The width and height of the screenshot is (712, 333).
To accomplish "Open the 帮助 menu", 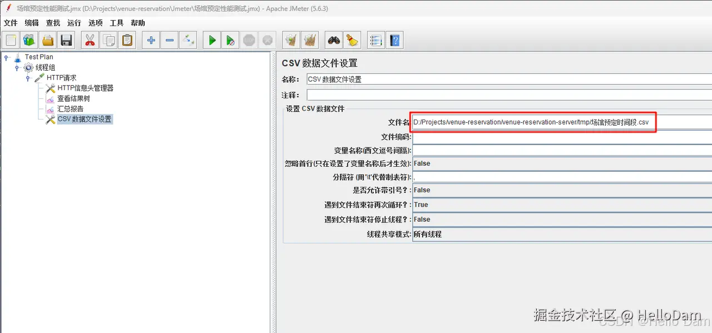I will 137,23.
